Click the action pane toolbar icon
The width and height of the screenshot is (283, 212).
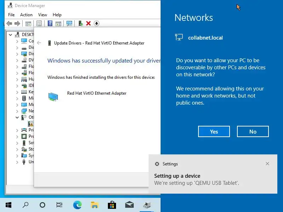[58, 23]
